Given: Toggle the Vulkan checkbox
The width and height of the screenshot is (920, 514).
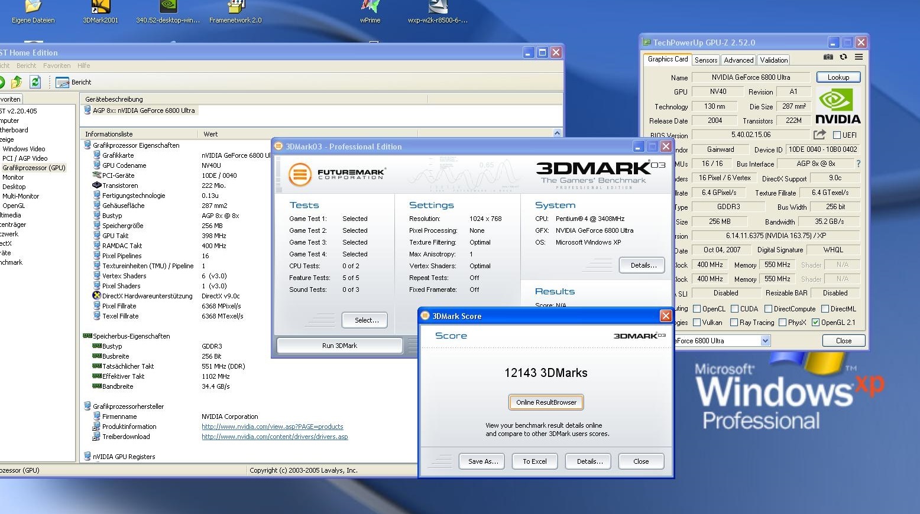Looking at the screenshot, I should coord(697,322).
